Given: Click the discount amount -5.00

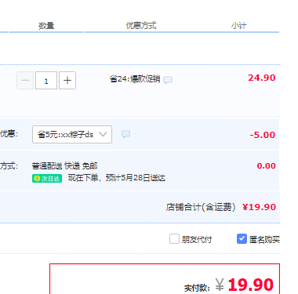Looking at the screenshot, I should (x=263, y=135).
